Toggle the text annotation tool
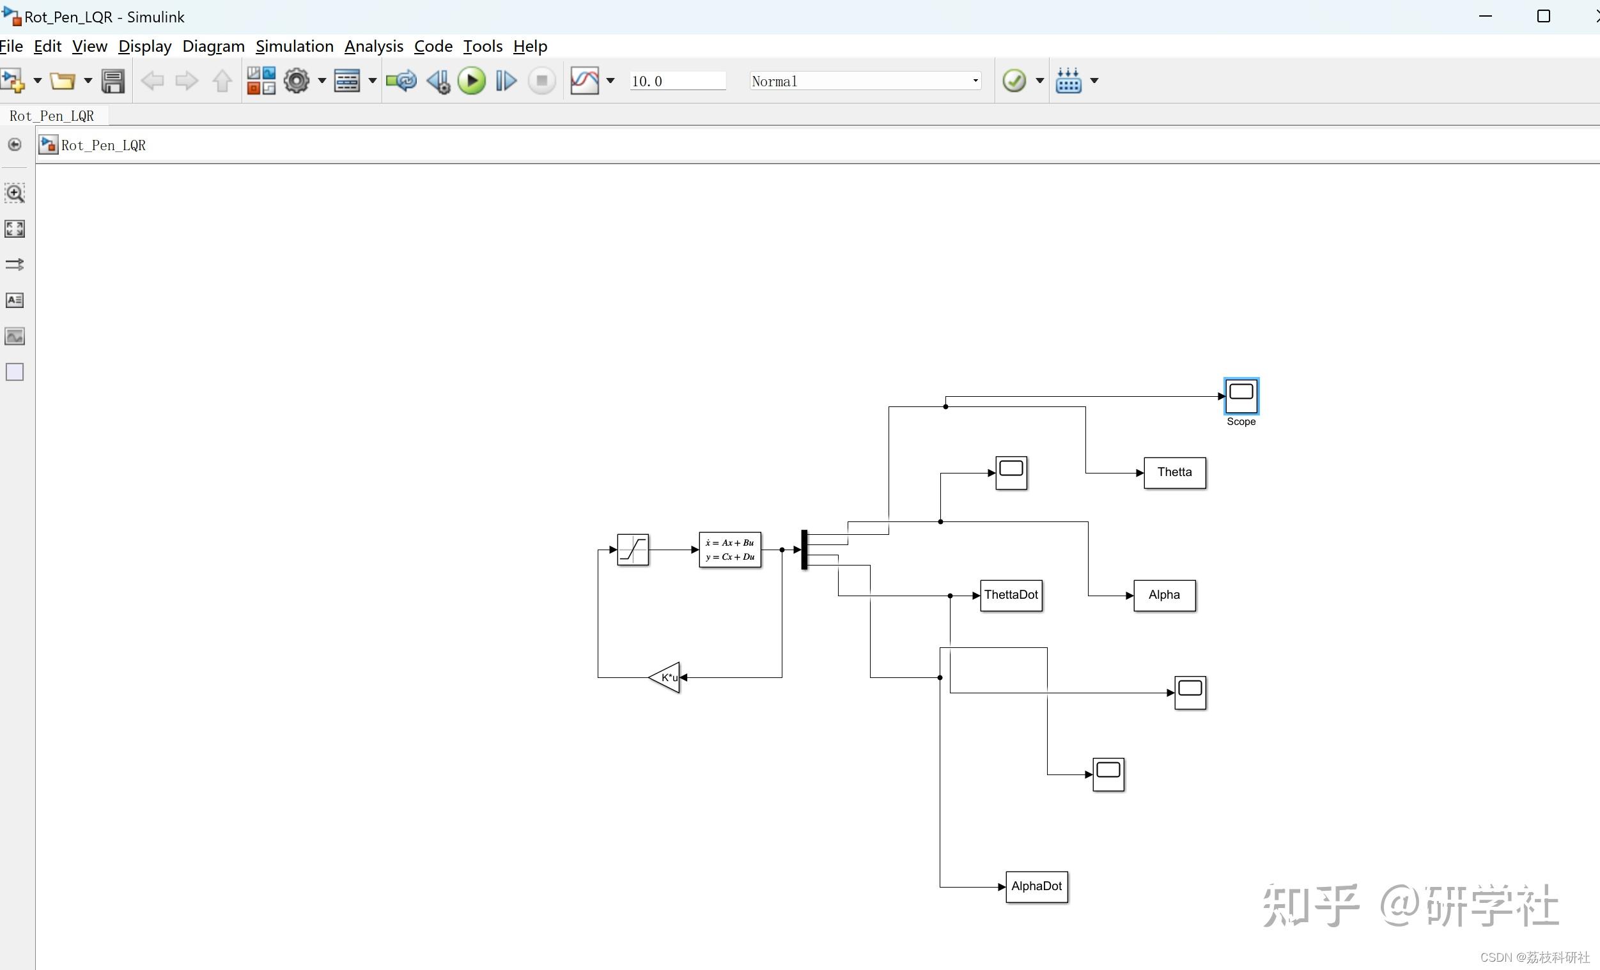1600x970 pixels. coord(14,300)
